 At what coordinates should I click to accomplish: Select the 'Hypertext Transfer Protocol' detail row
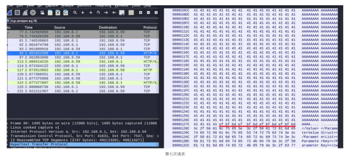click(83, 144)
